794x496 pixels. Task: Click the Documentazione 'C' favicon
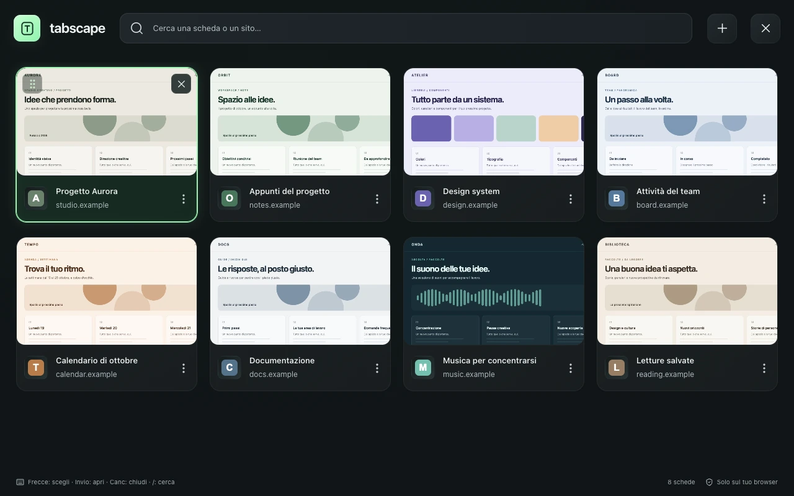click(x=230, y=368)
